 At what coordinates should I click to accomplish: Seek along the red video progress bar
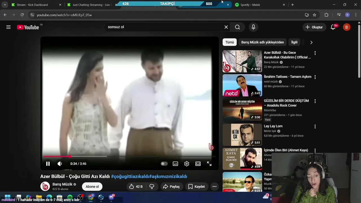129,156
